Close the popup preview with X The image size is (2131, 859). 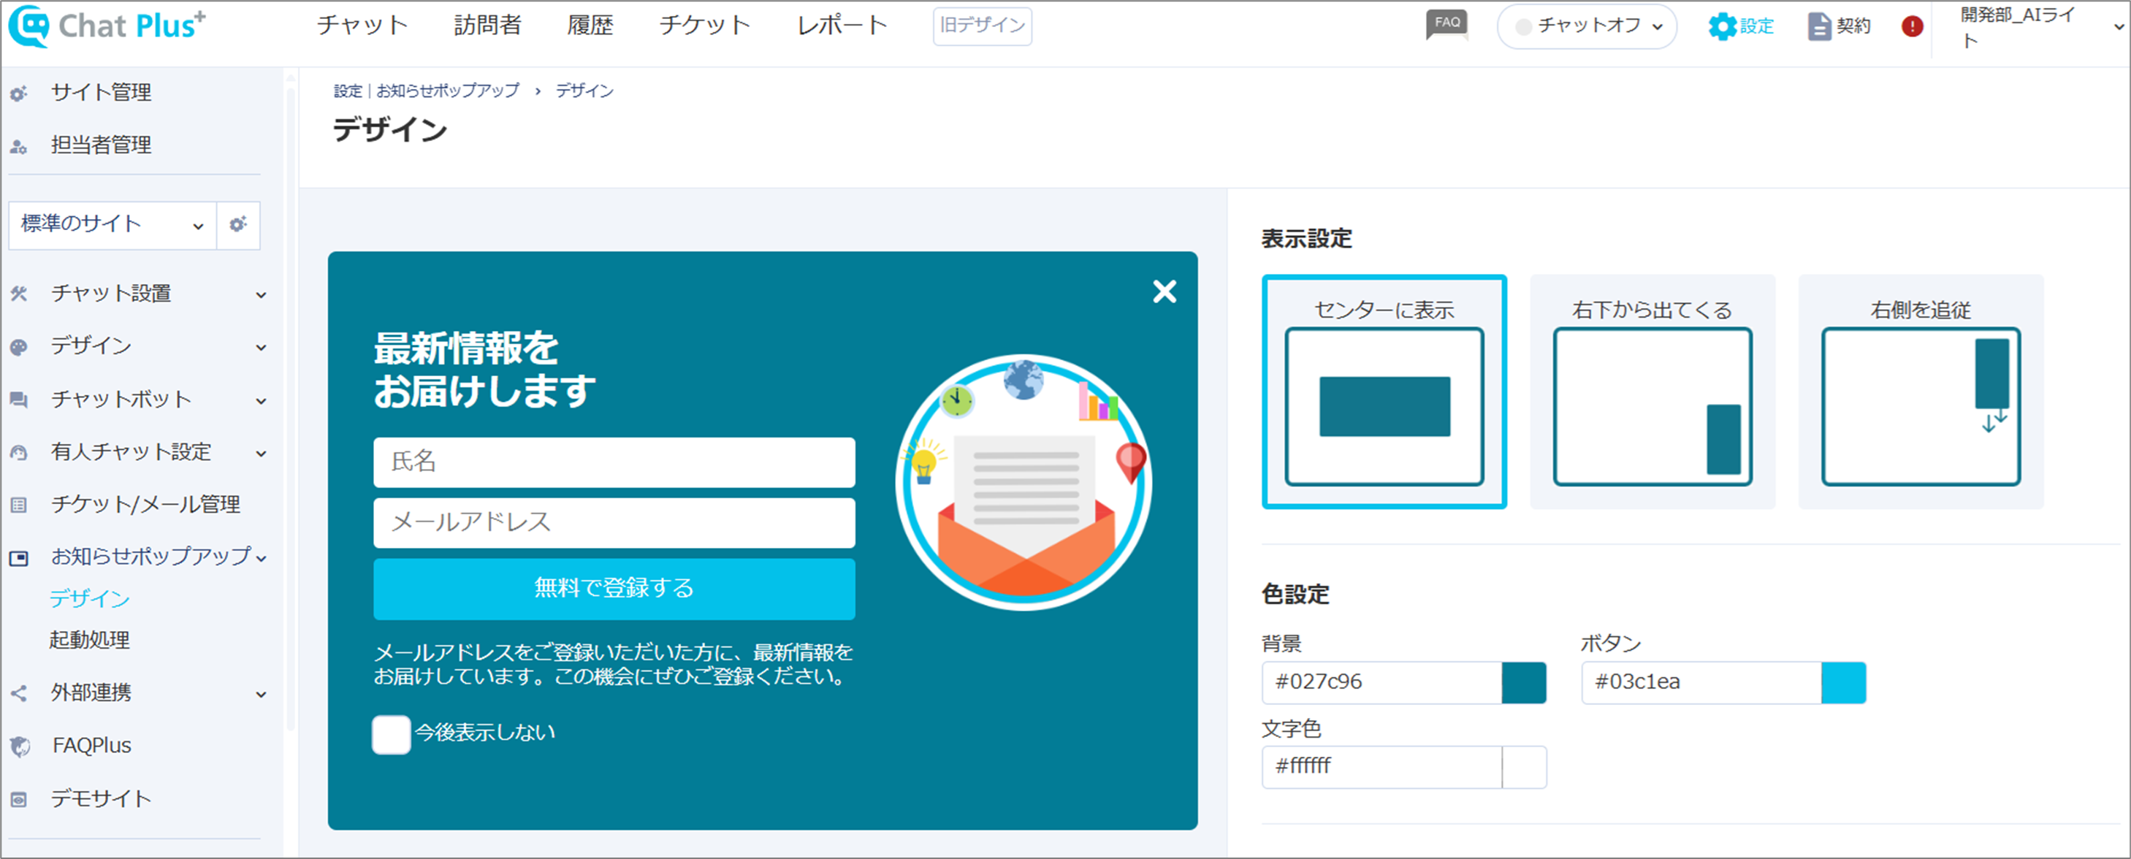point(1164,291)
